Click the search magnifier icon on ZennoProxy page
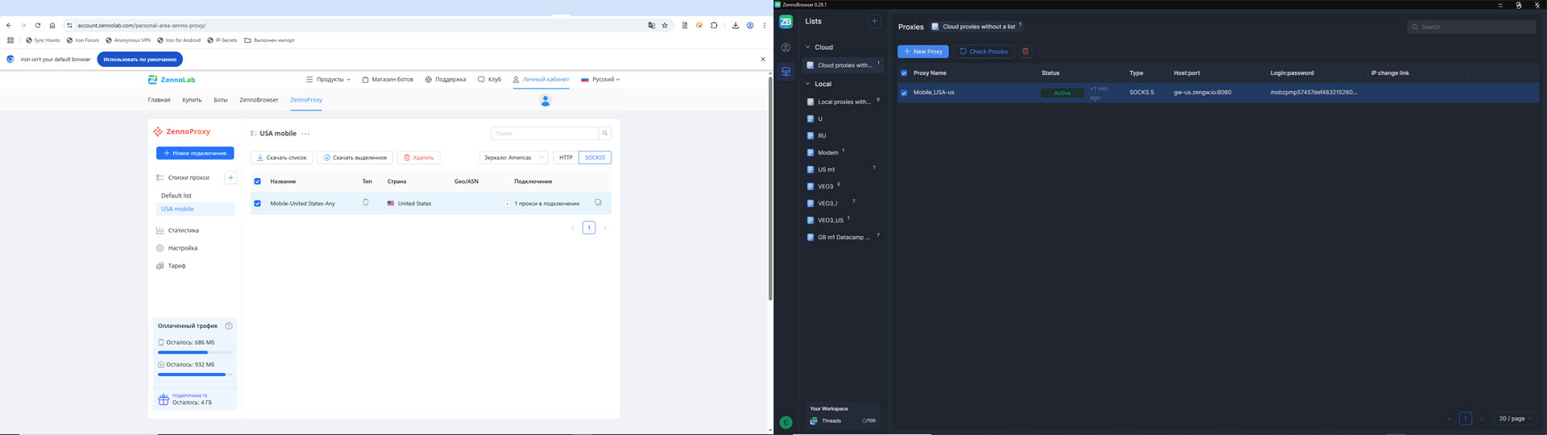The width and height of the screenshot is (1547, 435). 605,133
